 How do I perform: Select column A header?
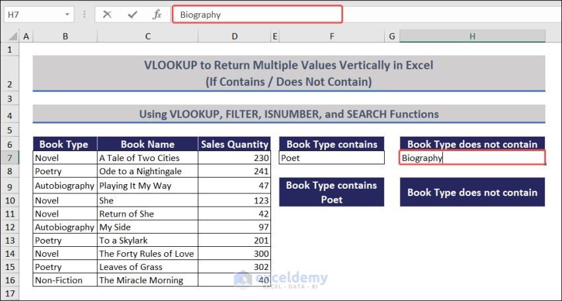(x=26, y=36)
